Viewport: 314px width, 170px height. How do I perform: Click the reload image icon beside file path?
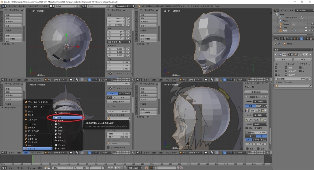[x=266, y=119]
